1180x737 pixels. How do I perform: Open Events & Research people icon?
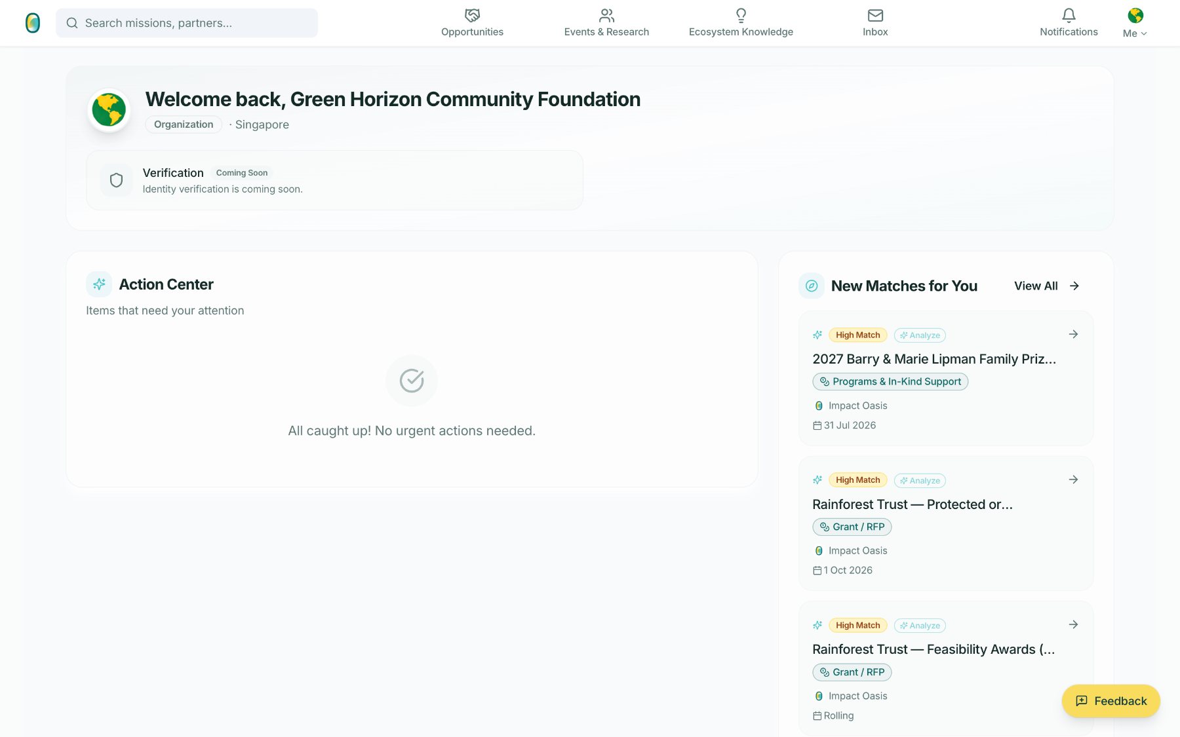point(606,15)
